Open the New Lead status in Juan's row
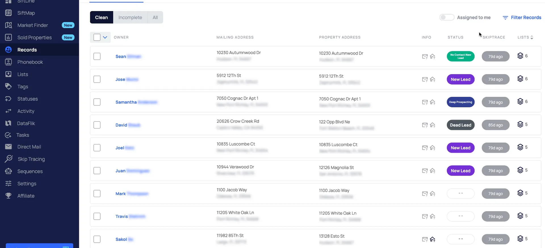545x248 pixels. 460,171
